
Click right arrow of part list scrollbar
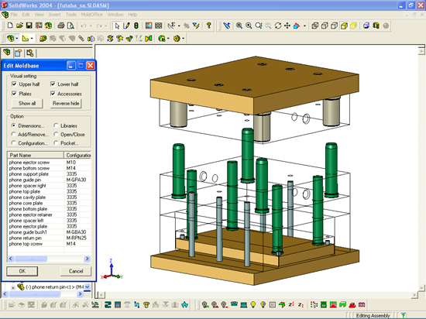point(88,259)
